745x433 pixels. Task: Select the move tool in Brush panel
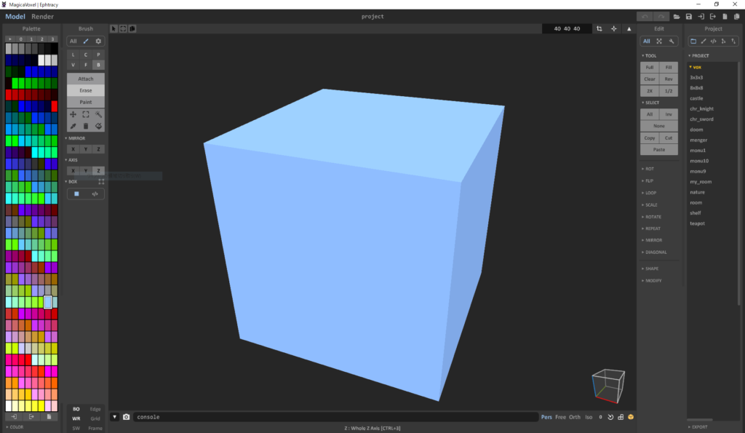(x=73, y=114)
